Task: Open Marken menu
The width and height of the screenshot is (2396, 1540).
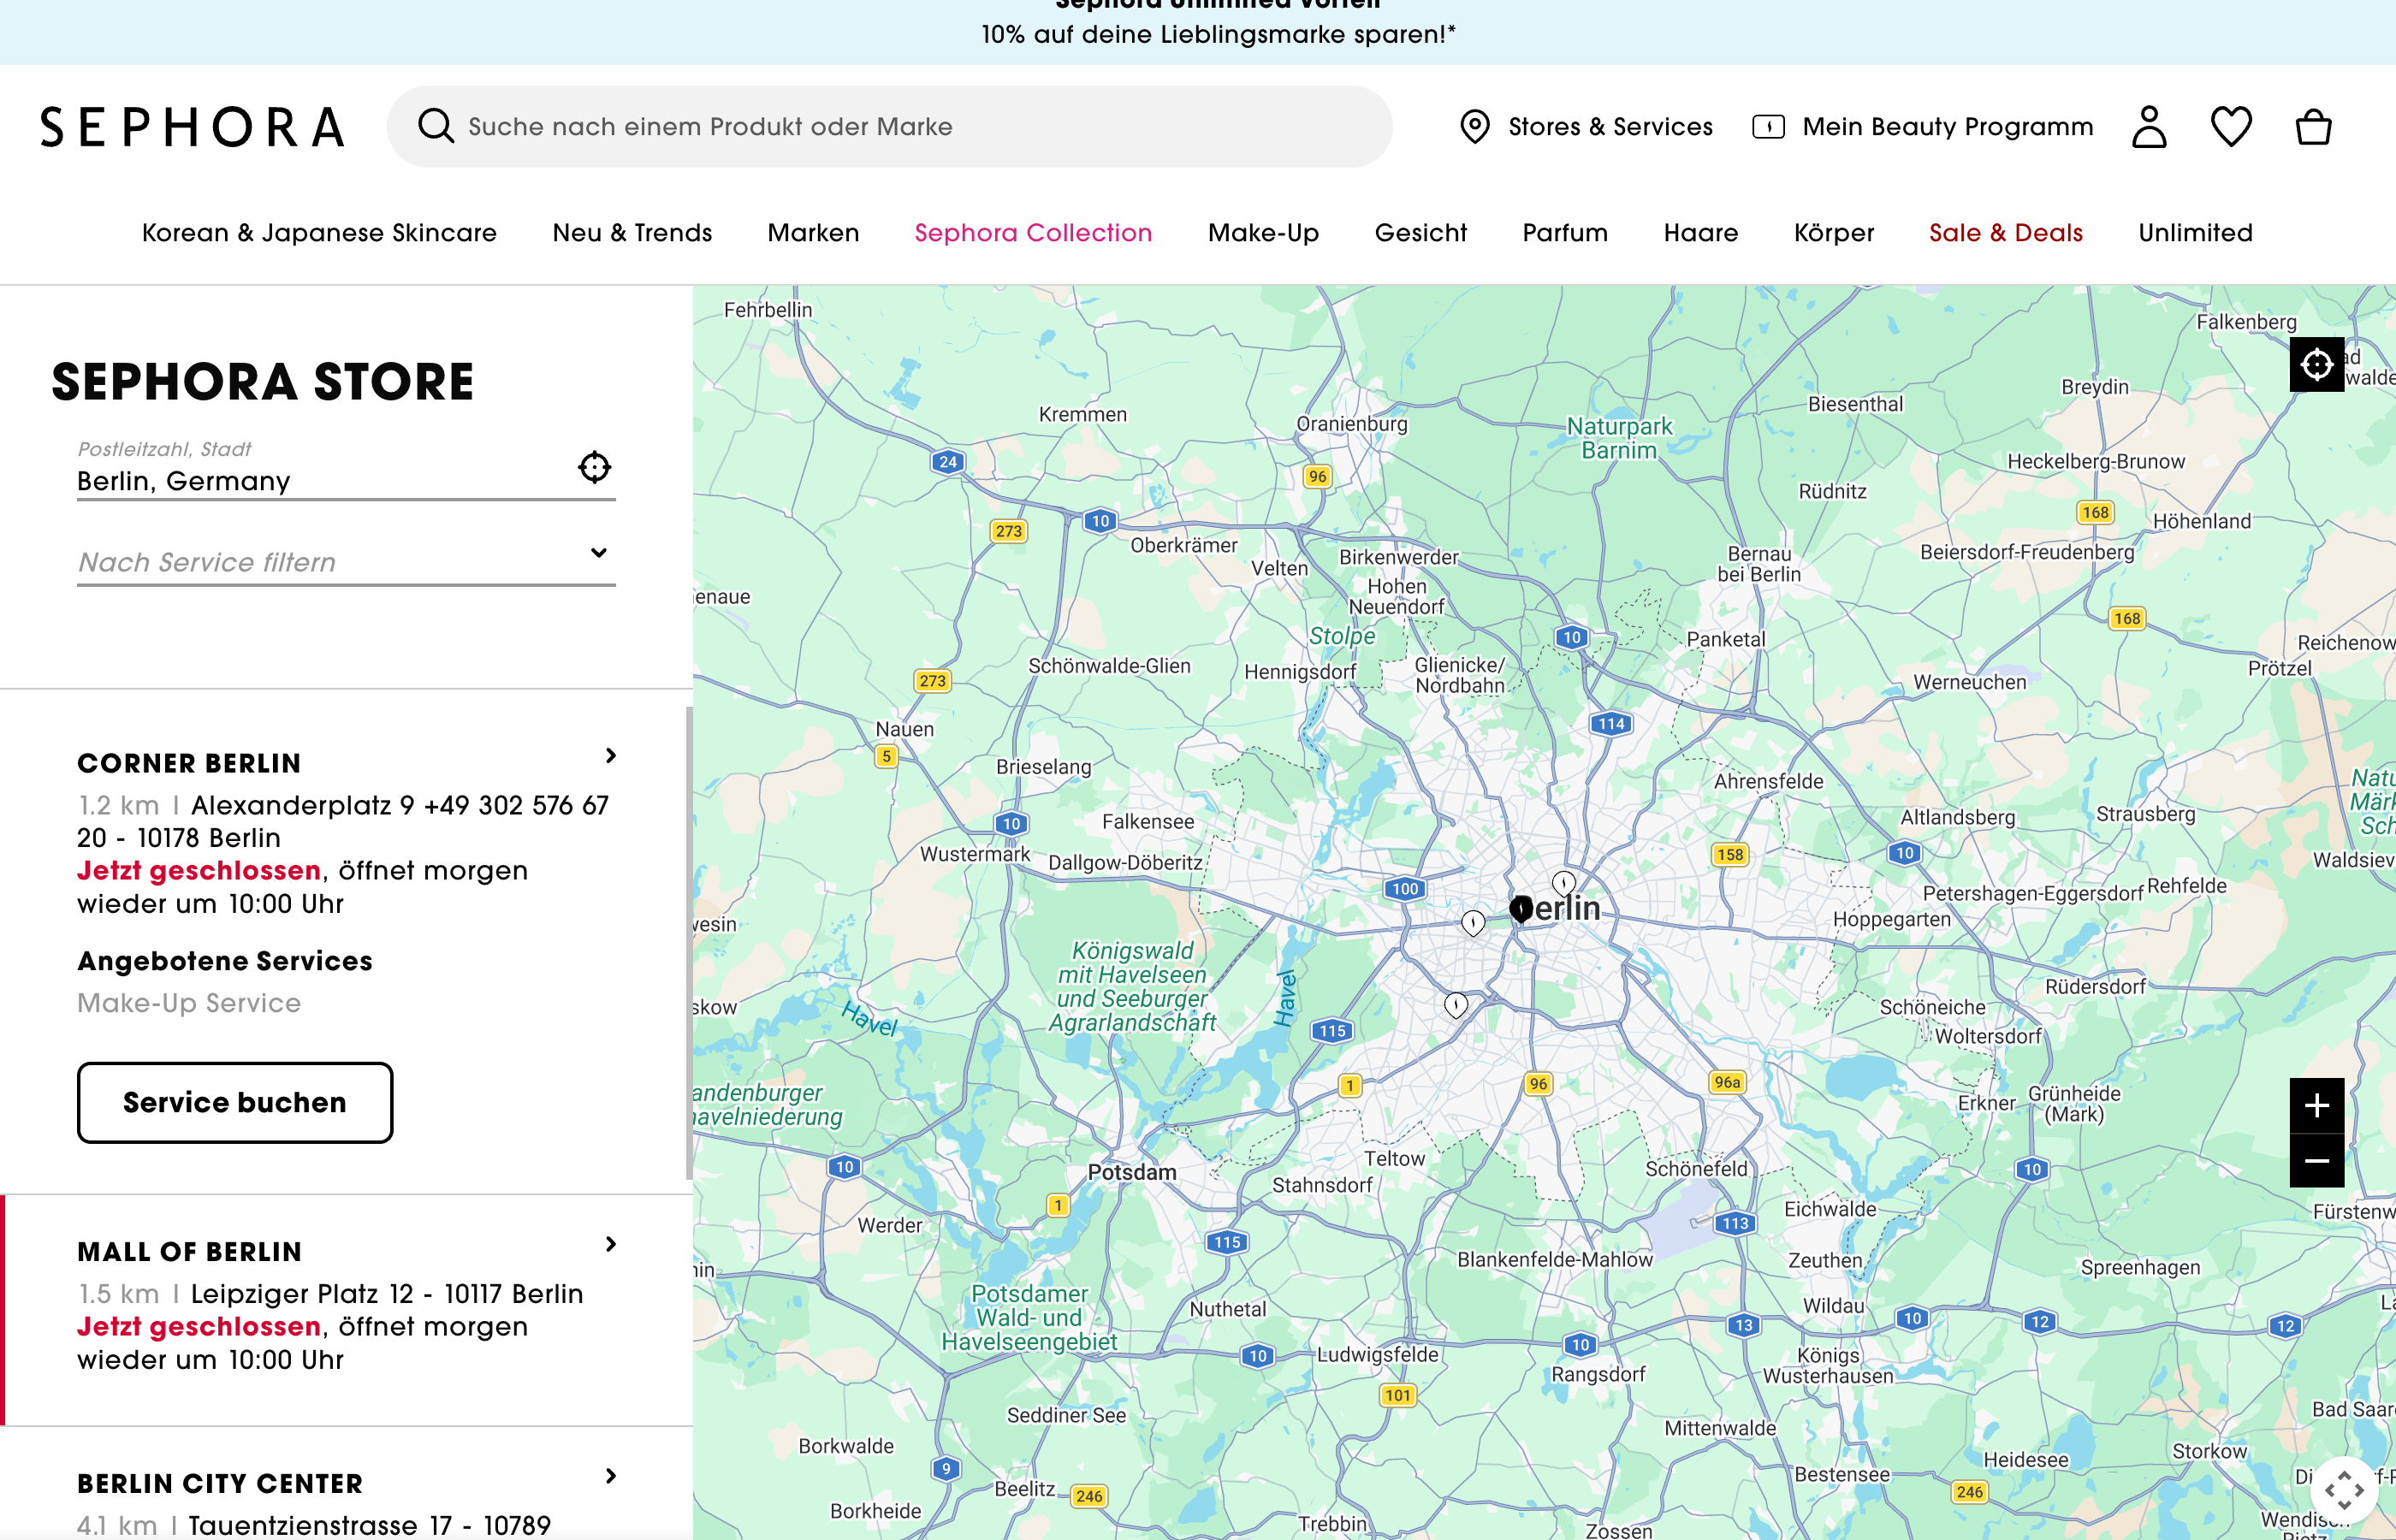Action: [x=813, y=233]
